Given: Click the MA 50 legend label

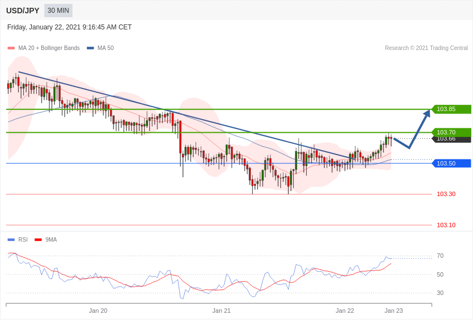Looking at the screenshot, I should (106, 48).
